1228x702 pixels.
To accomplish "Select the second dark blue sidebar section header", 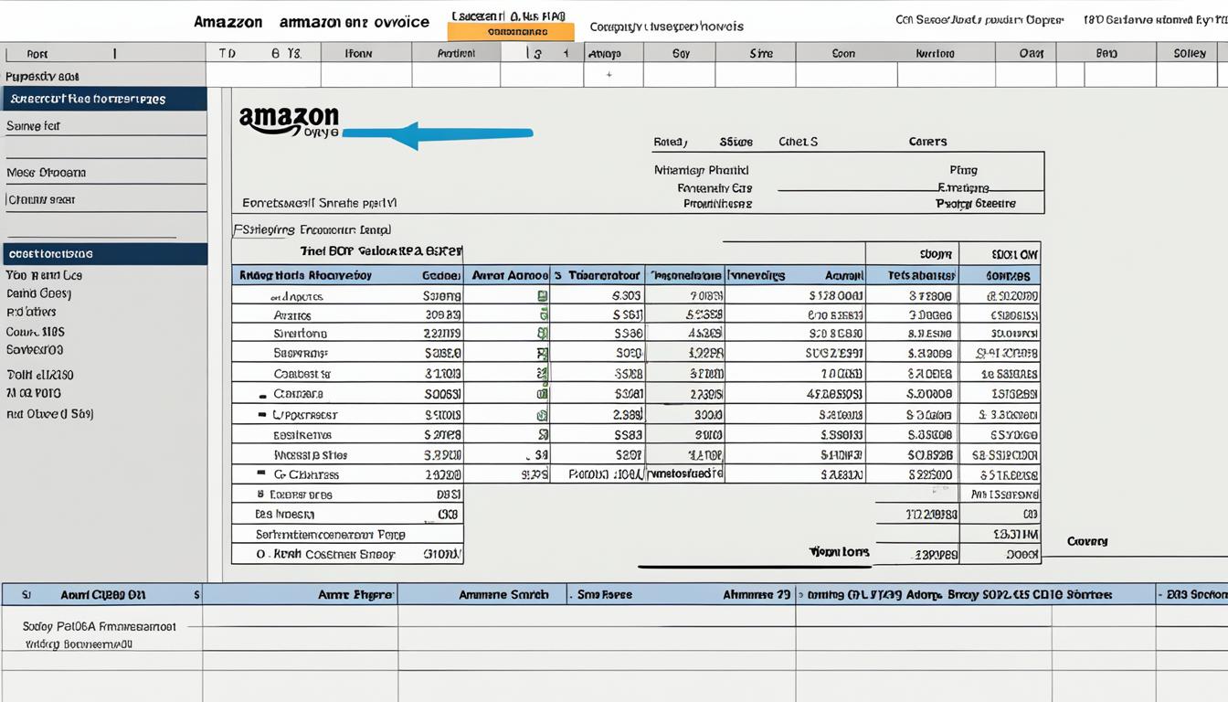I will point(104,254).
